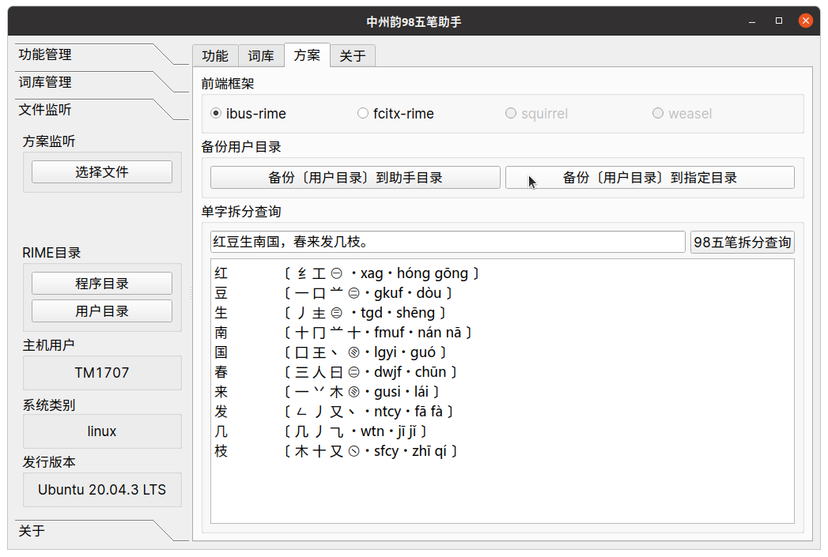Click the 方案监听 label in sidebar

(48, 141)
